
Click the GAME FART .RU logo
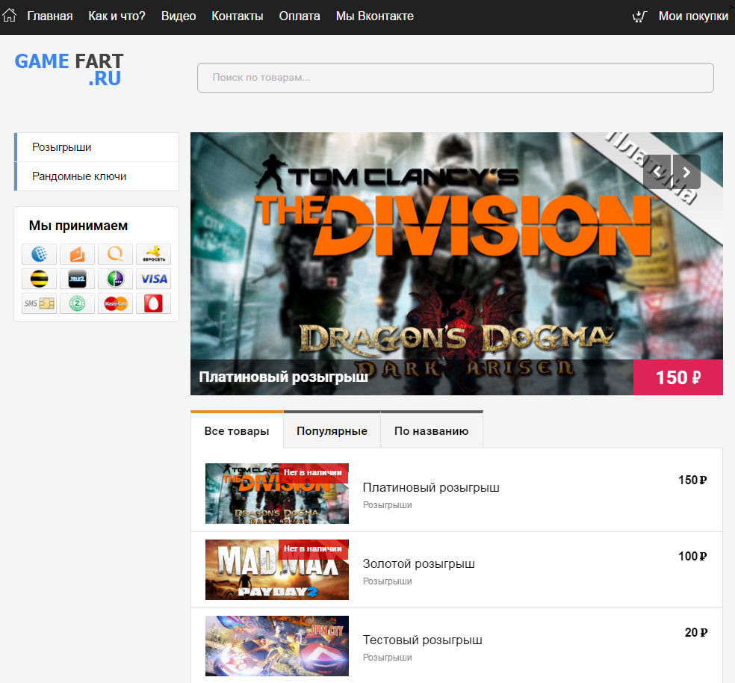click(x=69, y=69)
